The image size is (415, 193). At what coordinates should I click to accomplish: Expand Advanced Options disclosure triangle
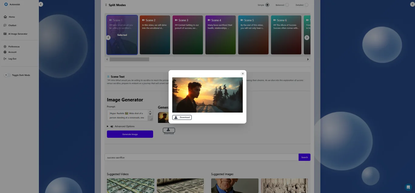tap(108, 127)
